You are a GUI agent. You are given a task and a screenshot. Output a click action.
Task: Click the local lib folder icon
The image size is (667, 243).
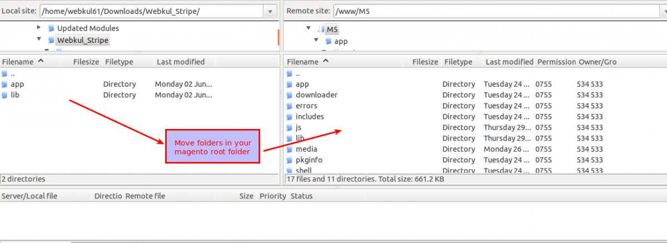5,95
